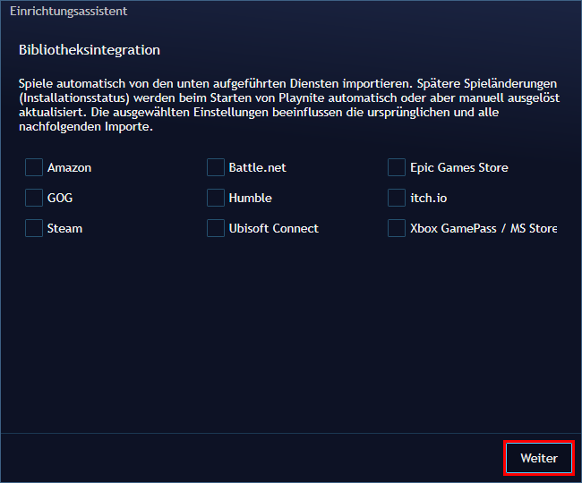Toggle the GOG integration checkbox
Image resolution: width=582 pixels, height=483 pixels.
tap(34, 198)
